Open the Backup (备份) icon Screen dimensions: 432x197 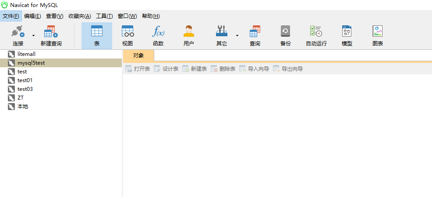(285, 35)
